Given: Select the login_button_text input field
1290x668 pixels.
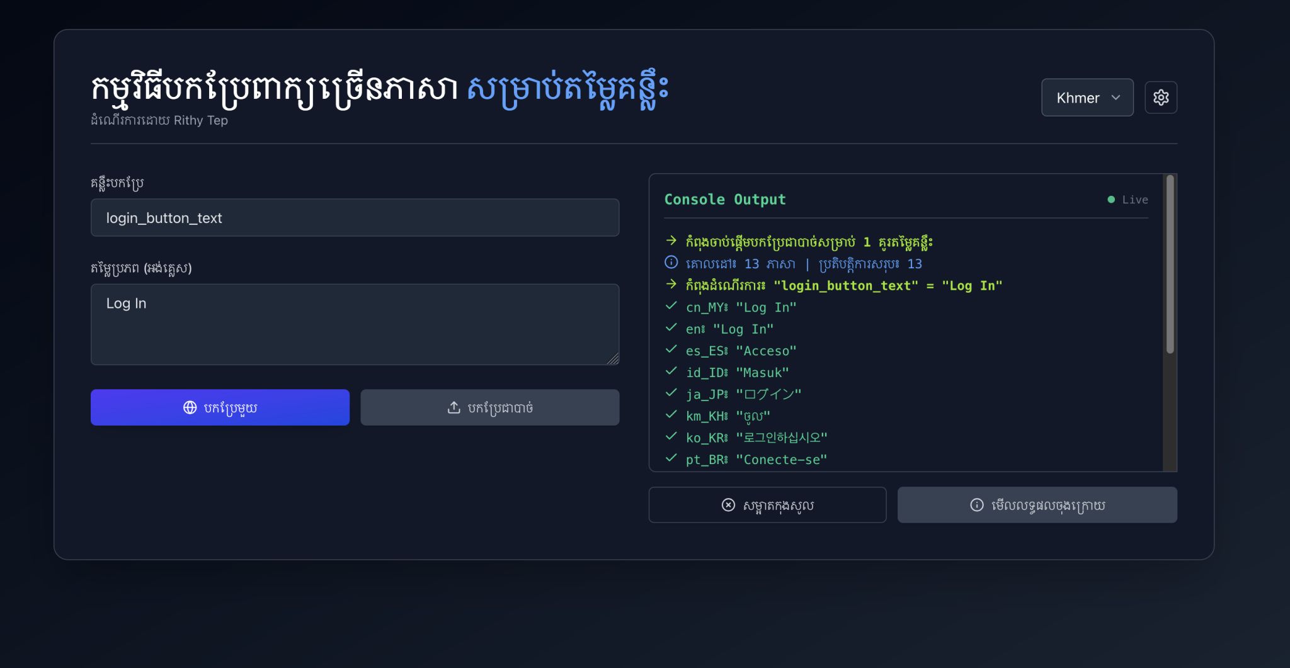Looking at the screenshot, I should (x=355, y=218).
